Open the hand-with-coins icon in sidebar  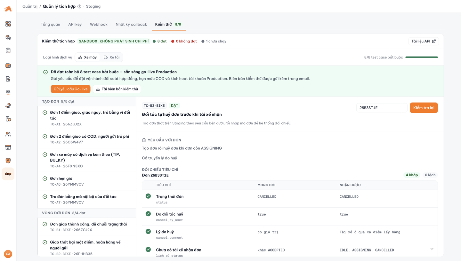[x=8, y=105]
